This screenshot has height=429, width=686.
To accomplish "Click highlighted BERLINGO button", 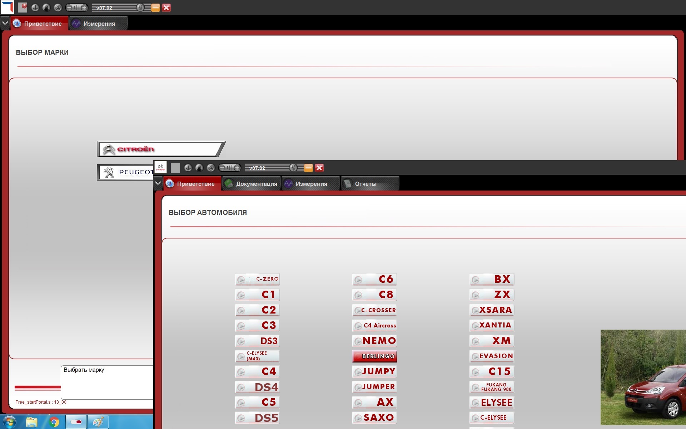I will [374, 356].
